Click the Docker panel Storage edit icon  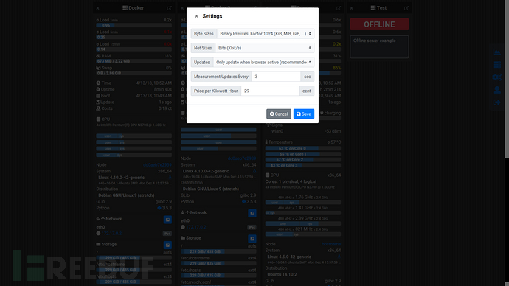(167, 245)
